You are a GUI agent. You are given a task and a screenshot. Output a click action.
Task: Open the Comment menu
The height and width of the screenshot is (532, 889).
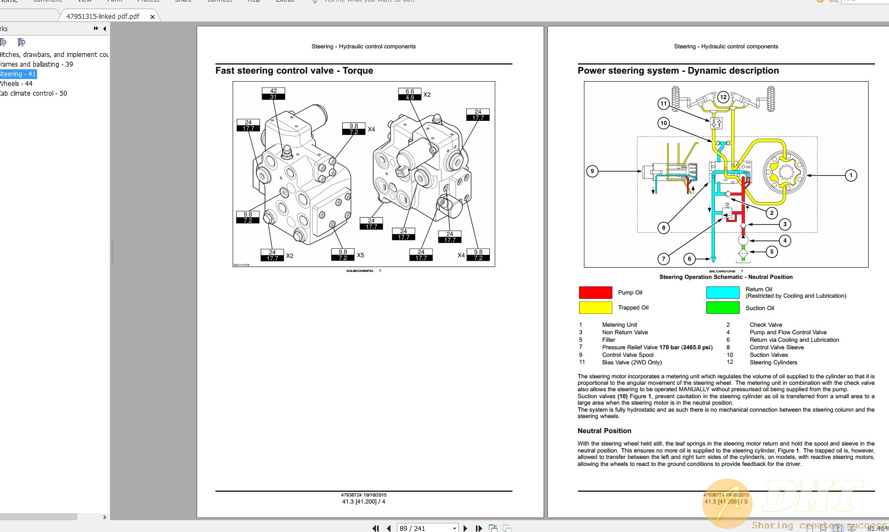pos(47,2)
